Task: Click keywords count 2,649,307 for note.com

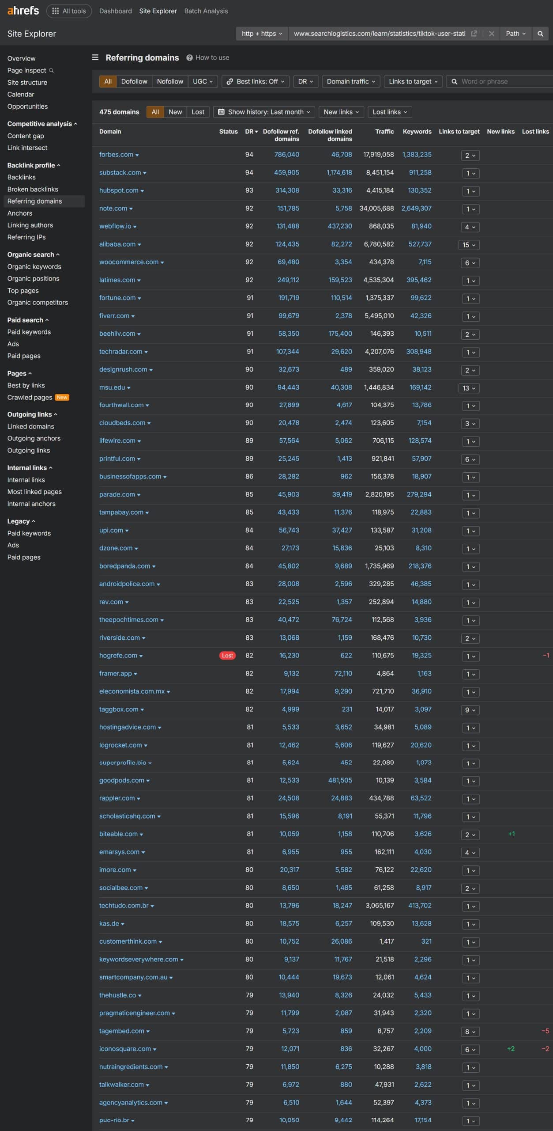Action: point(416,208)
